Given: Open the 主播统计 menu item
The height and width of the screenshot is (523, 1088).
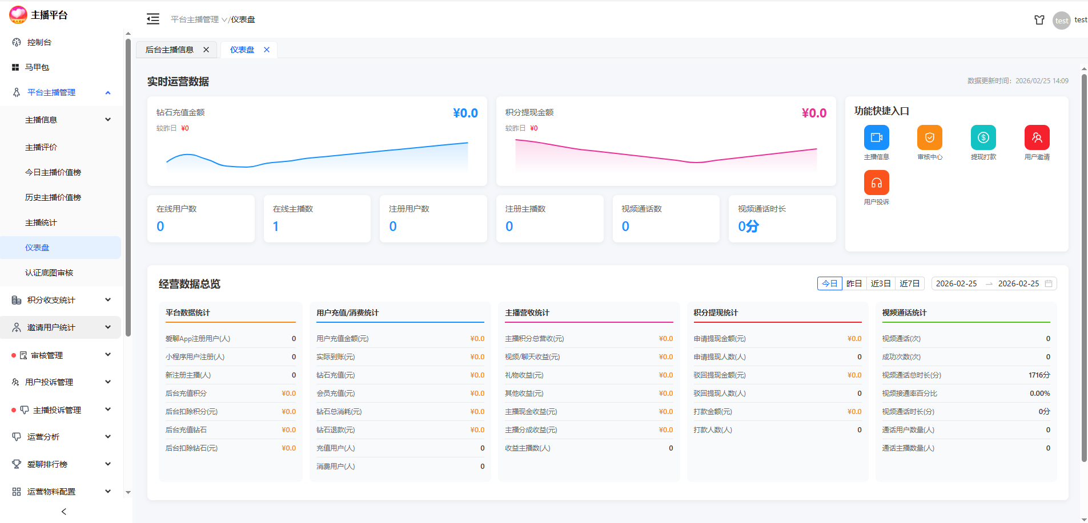Looking at the screenshot, I should (41, 222).
